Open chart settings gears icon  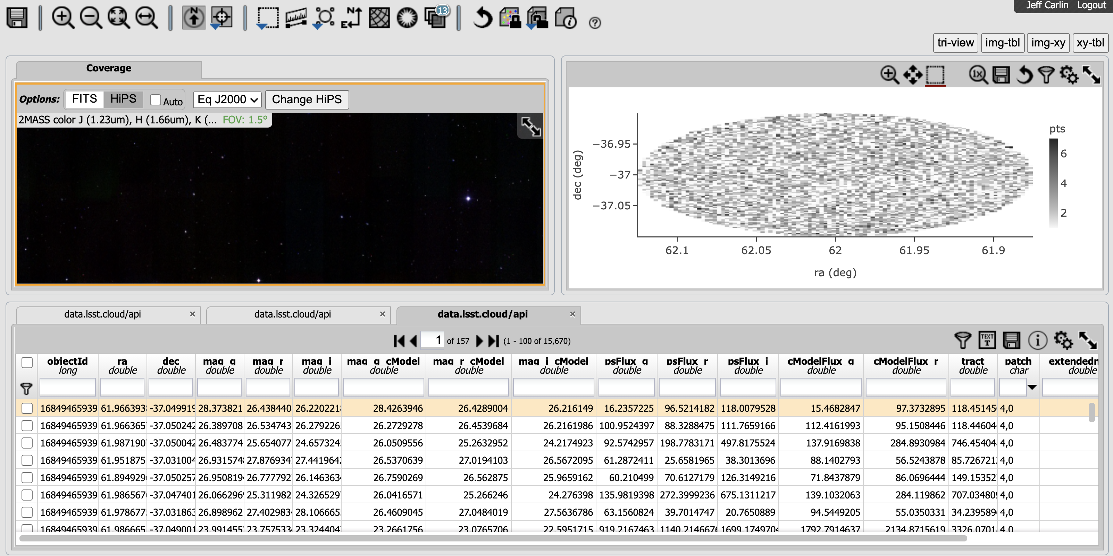pyautogui.click(x=1069, y=75)
